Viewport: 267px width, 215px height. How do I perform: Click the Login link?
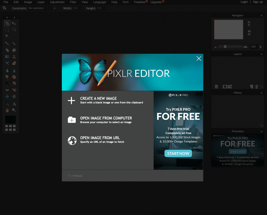coord(244,2)
